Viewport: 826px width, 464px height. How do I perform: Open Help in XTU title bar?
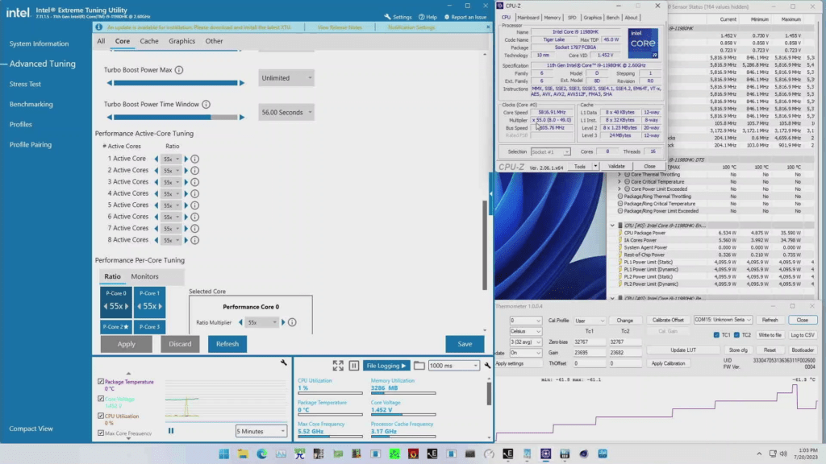[x=428, y=17]
